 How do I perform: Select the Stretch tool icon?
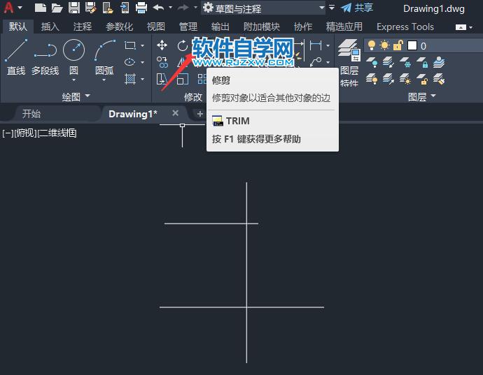162,79
